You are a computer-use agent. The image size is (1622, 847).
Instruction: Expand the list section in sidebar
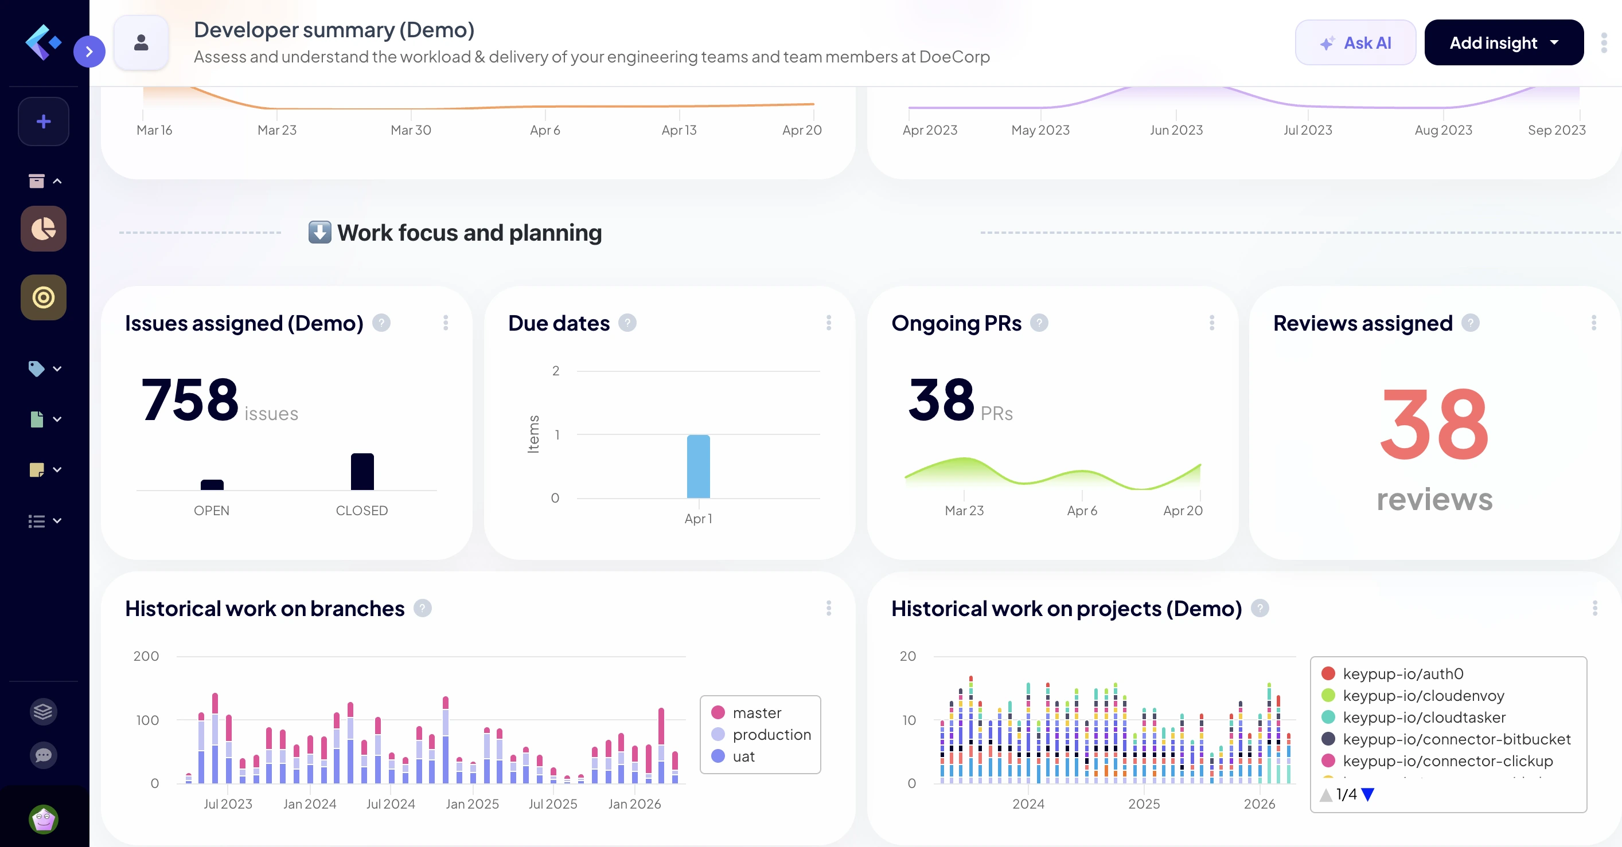[x=45, y=520]
